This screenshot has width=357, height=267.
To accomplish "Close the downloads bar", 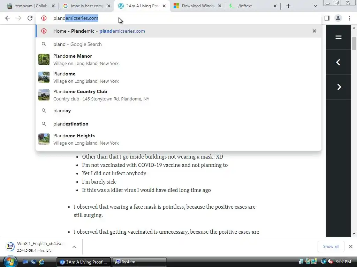I will pos(351,246).
